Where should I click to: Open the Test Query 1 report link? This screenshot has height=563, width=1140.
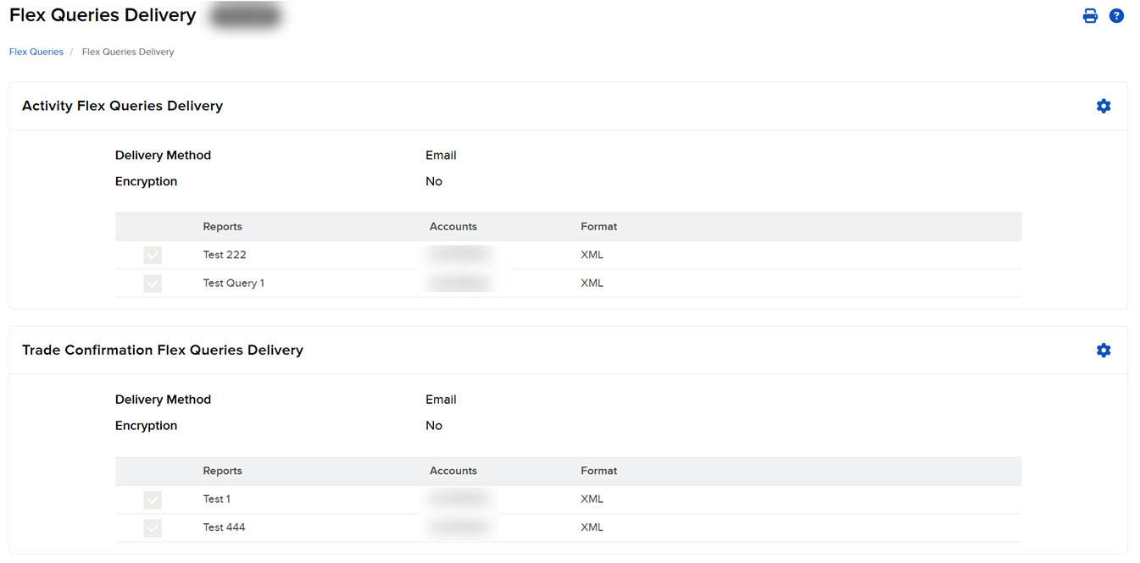[x=233, y=283]
